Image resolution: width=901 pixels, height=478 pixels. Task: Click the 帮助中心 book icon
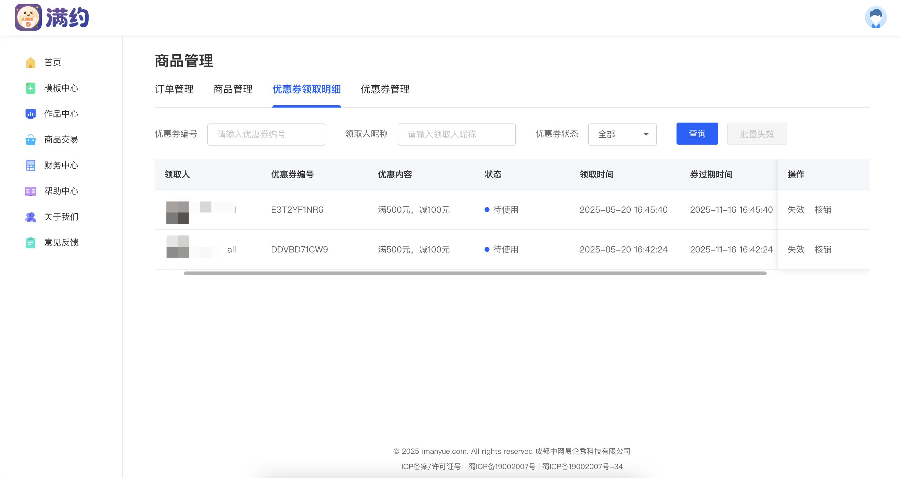pos(30,191)
